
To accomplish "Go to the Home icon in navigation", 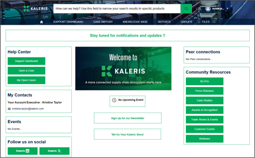I will [41, 22].
